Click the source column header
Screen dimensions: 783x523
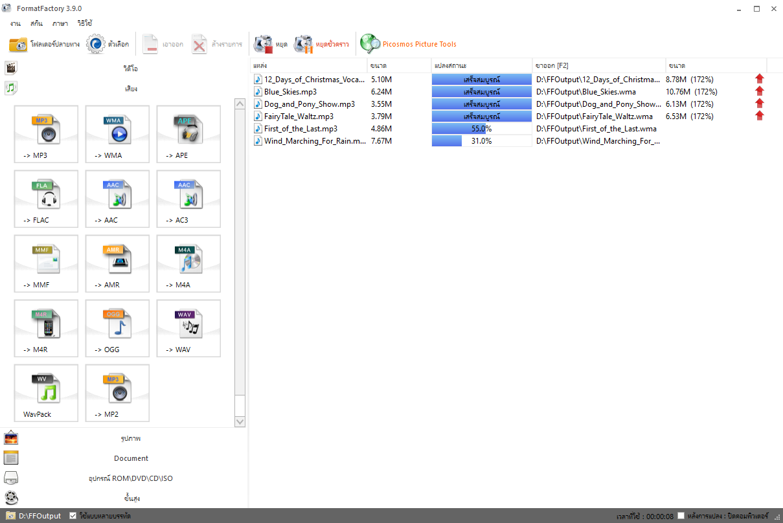[308, 66]
